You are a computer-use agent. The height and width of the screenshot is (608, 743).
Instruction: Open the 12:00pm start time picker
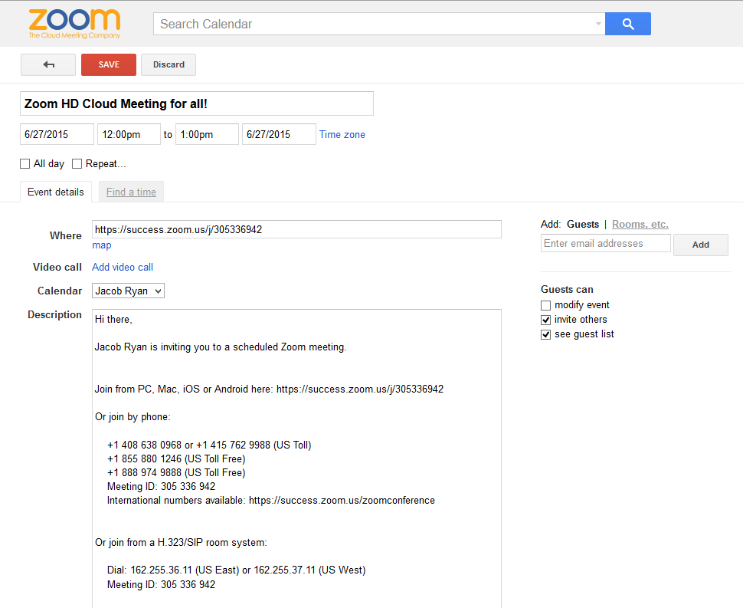coord(129,134)
